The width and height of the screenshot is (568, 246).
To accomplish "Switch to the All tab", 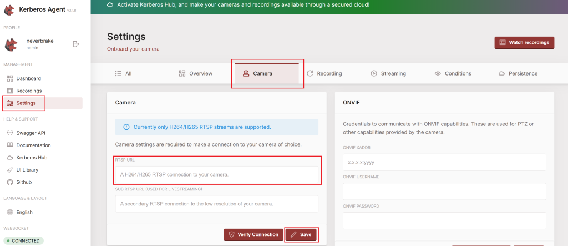I will pyautogui.click(x=123, y=73).
